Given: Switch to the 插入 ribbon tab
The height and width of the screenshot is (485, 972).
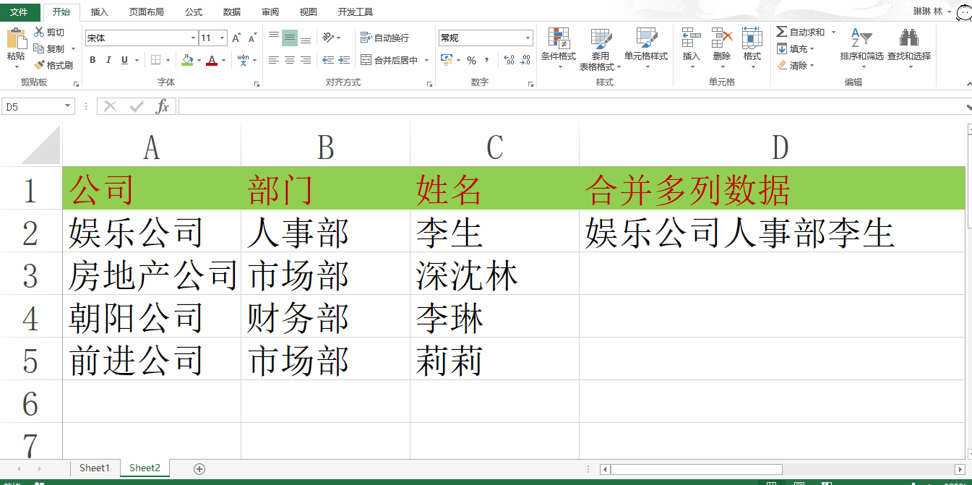Looking at the screenshot, I should point(99,12).
